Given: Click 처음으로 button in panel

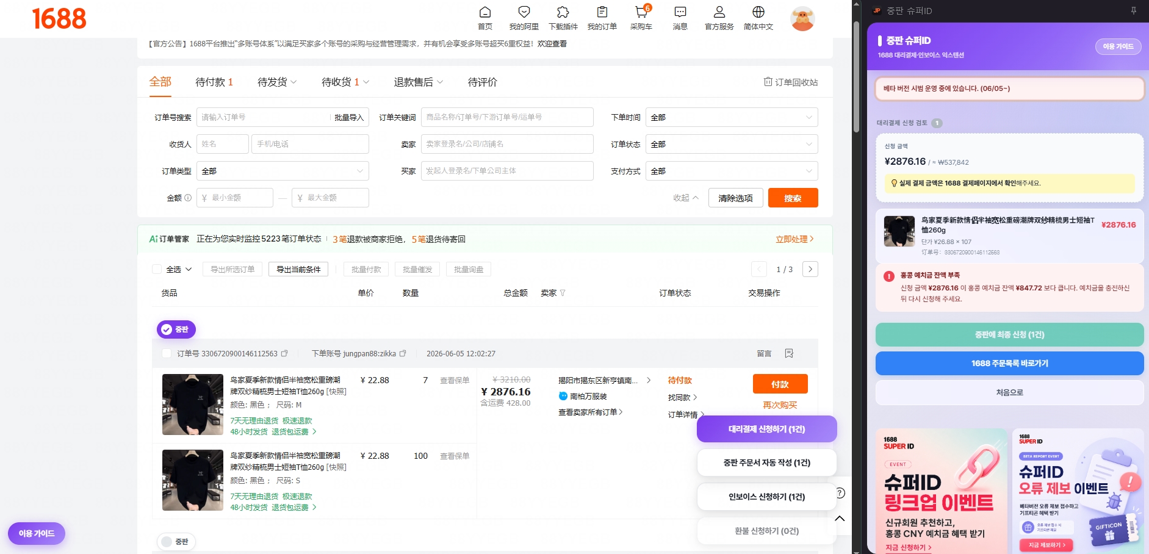Looking at the screenshot, I should click(1009, 392).
